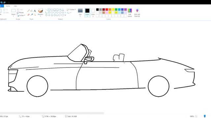Expand the shapes gallery more arrow
This screenshot has width=211, height=118.
pyautogui.click(x=65, y=15)
